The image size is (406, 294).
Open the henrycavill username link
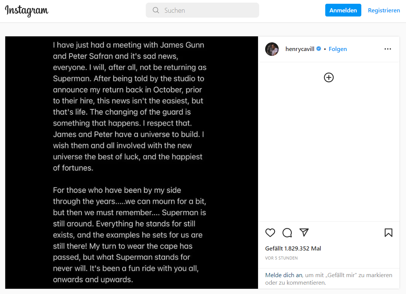coord(300,49)
